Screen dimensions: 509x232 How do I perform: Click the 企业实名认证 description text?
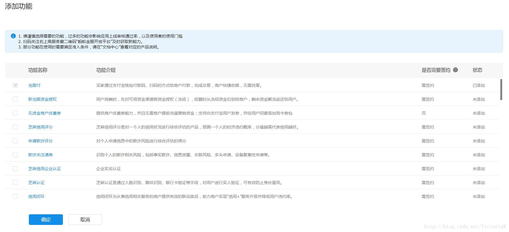pos(108,169)
